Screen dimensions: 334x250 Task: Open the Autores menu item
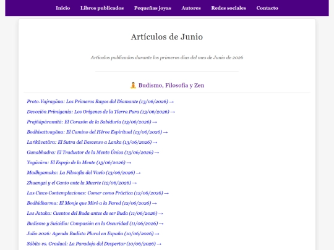(x=191, y=8)
